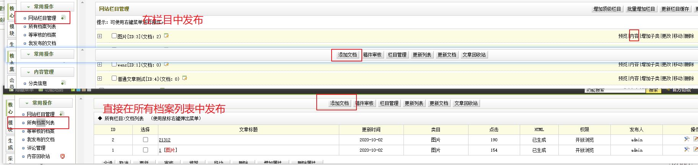
Task: Open the 模块 side tab in top panel
Action: pos(12,30)
